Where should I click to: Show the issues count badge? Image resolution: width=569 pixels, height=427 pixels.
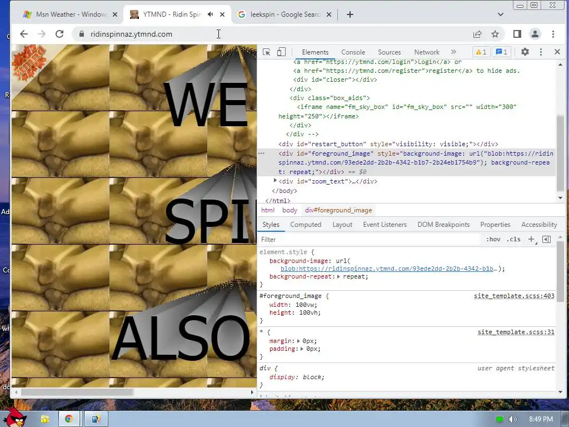[x=502, y=52]
